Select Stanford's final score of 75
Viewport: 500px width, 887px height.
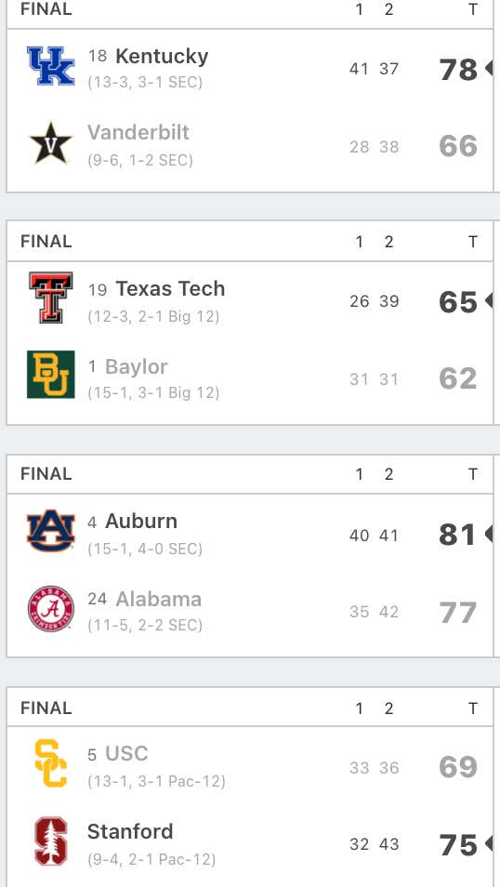[458, 845]
